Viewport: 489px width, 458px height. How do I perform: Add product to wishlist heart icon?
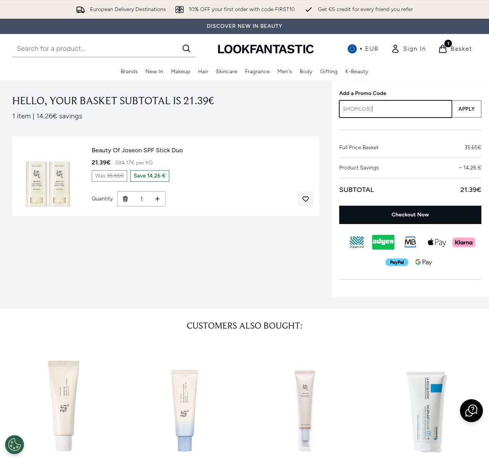click(306, 199)
